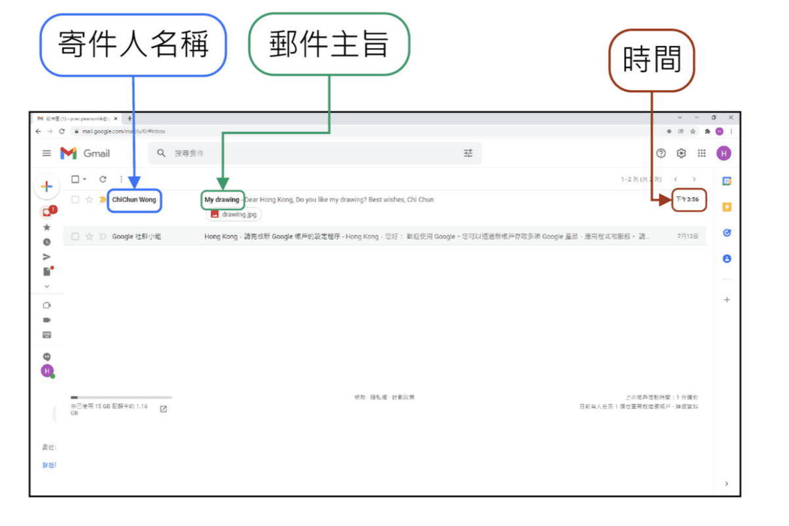Collapse side panel with bottom-right chevron
Viewport: 789px width, 526px height.
coord(727,483)
